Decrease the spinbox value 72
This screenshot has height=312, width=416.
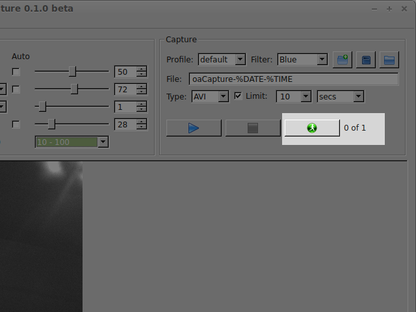tap(142, 92)
